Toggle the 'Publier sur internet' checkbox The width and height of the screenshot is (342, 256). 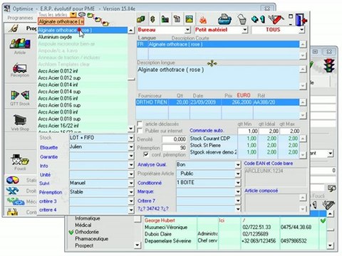point(140,131)
